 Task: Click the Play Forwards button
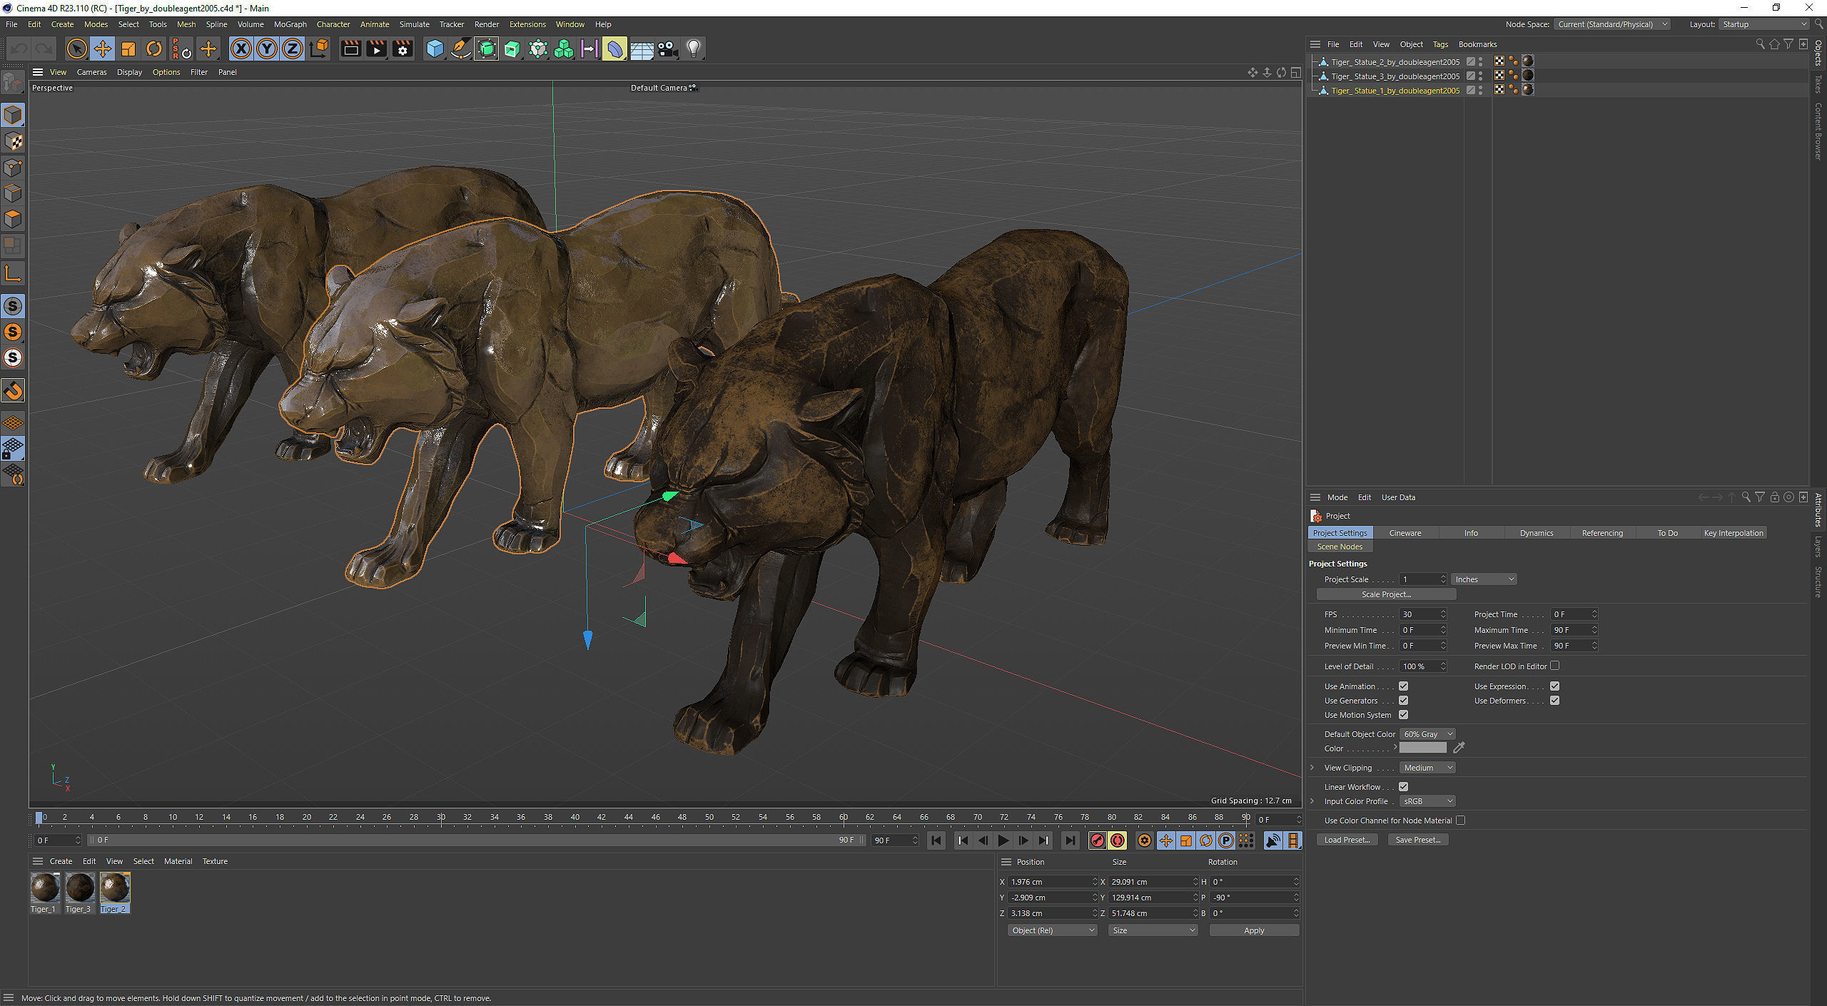pos(1003,840)
